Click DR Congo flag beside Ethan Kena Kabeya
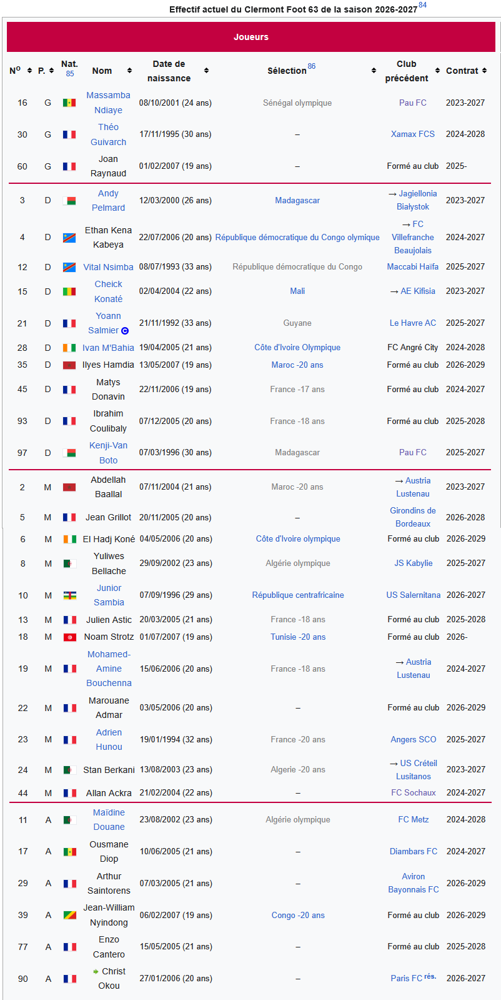The width and height of the screenshot is (501, 1000). coord(69,238)
